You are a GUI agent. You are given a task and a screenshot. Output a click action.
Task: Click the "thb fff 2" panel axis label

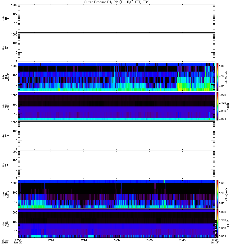click(x=6, y=48)
